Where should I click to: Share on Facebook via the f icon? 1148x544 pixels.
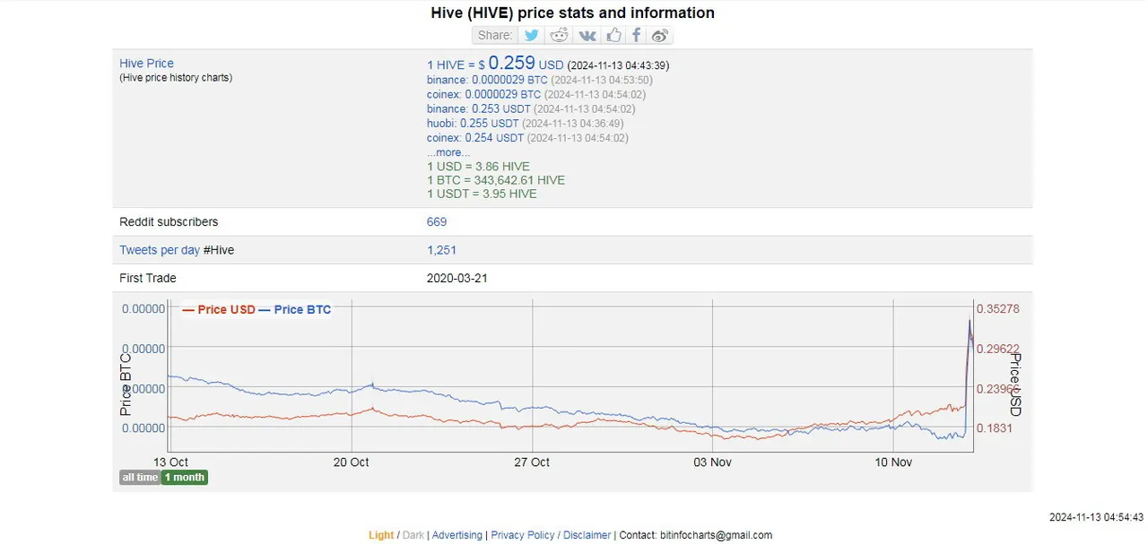click(636, 35)
